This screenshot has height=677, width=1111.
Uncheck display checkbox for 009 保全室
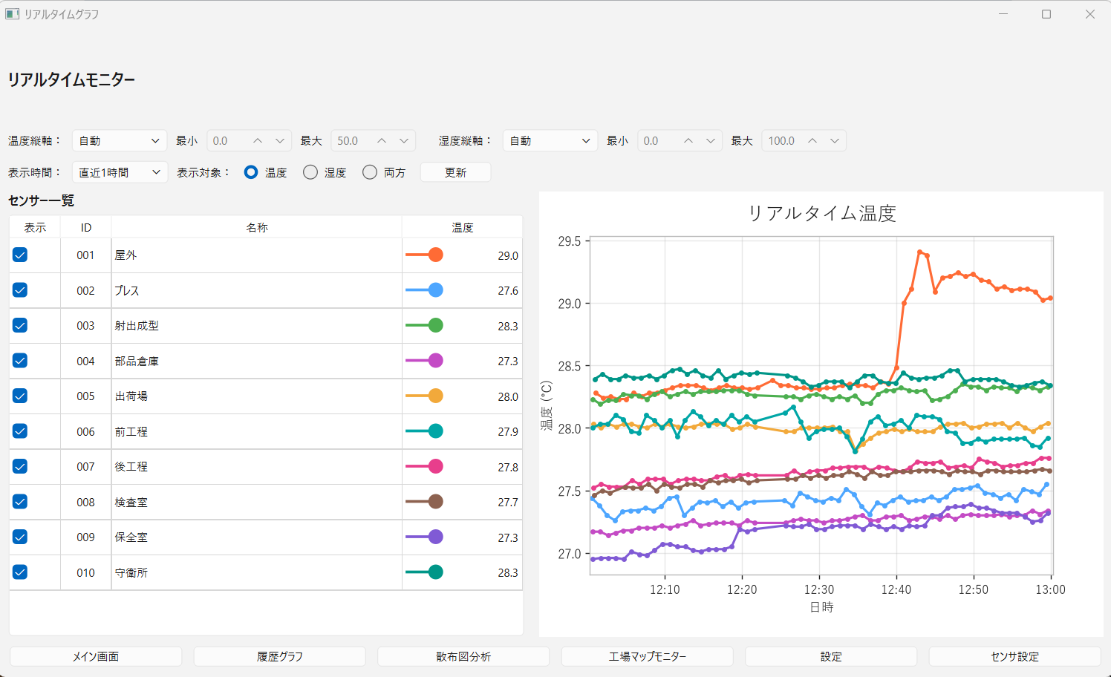pos(20,537)
